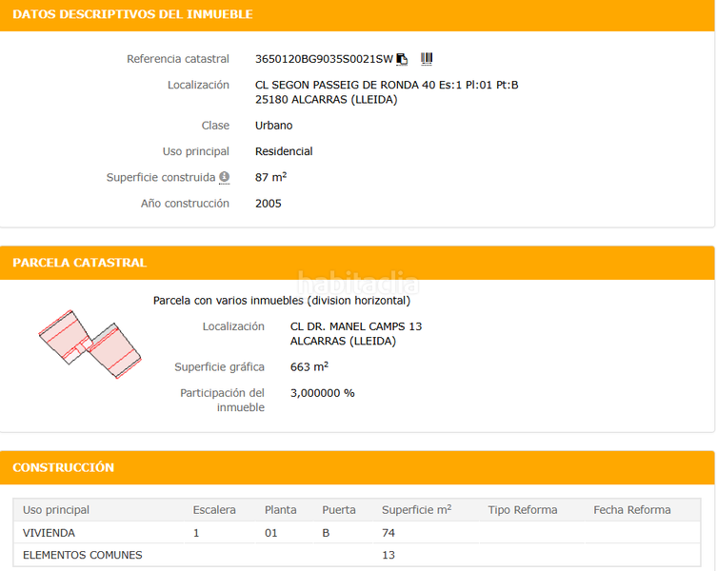Viewport: 717px width, 571px height.
Task: Click the CL SEGON PASSEIG DE RONDA address
Action: [x=387, y=85]
